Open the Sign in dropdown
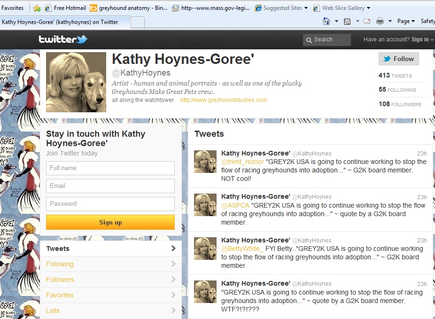 click(x=422, y=39)
